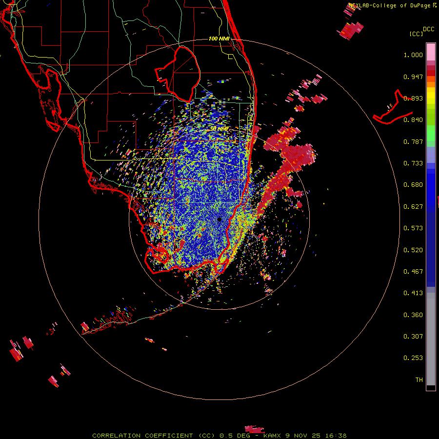Click the CORRELATION COEFFICIENT title words
Image resolution: width=439 pixels, height=439 pixels.
(142, 436)
